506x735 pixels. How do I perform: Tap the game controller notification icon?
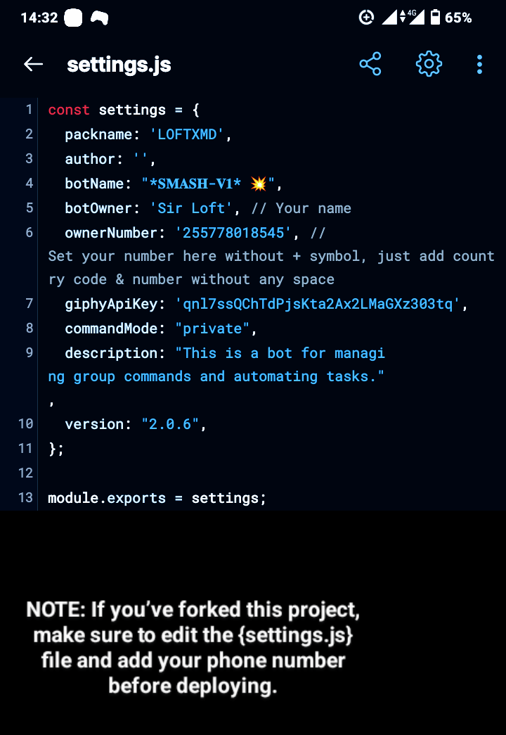pyautogui.click(x=99, y=18)
